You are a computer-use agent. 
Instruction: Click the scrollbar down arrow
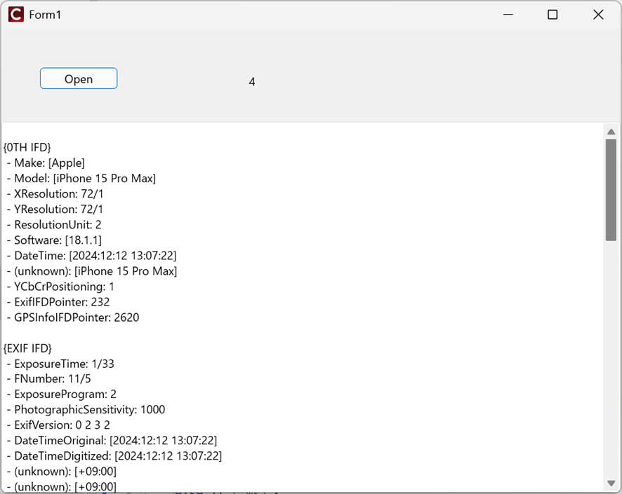point(611,483)
